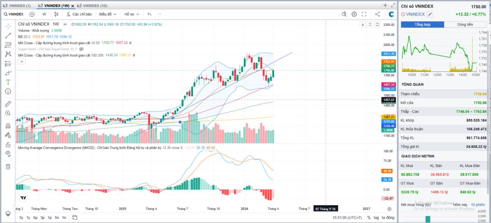Image resolution: width=491 pixels, height=223 pixels.
Task: Open the emoji icons tool
Action: 8,91
